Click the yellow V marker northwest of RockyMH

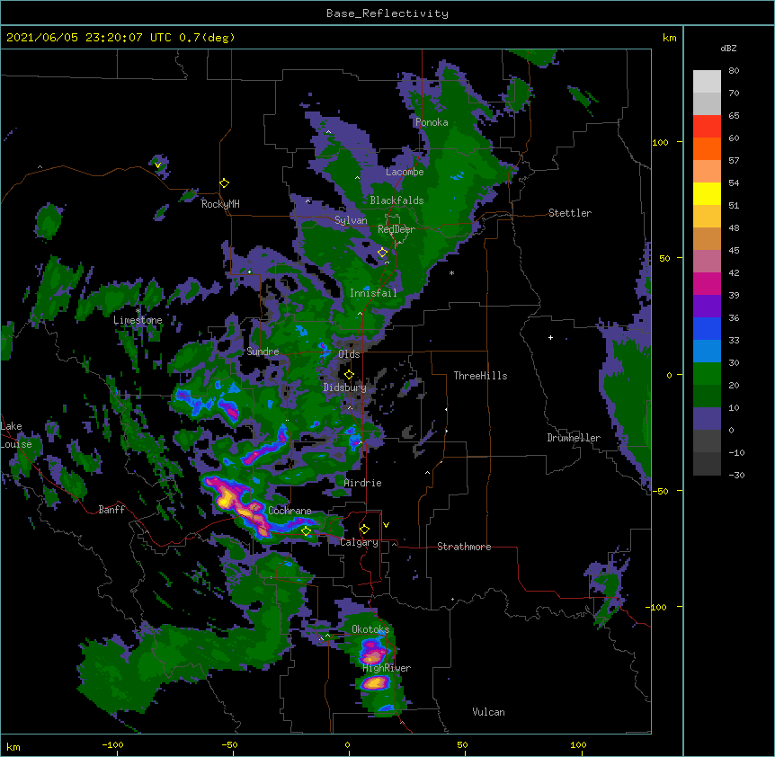(157, 165)
